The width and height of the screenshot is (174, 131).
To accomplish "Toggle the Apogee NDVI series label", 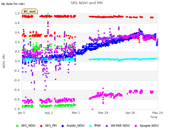I will (149, 126).
